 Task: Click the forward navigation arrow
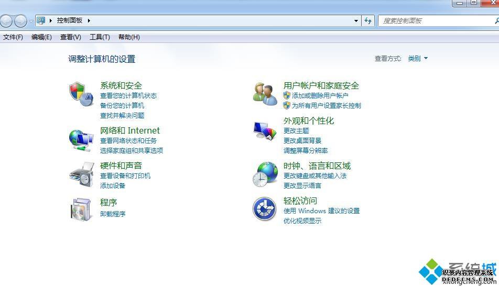[20, 21]
